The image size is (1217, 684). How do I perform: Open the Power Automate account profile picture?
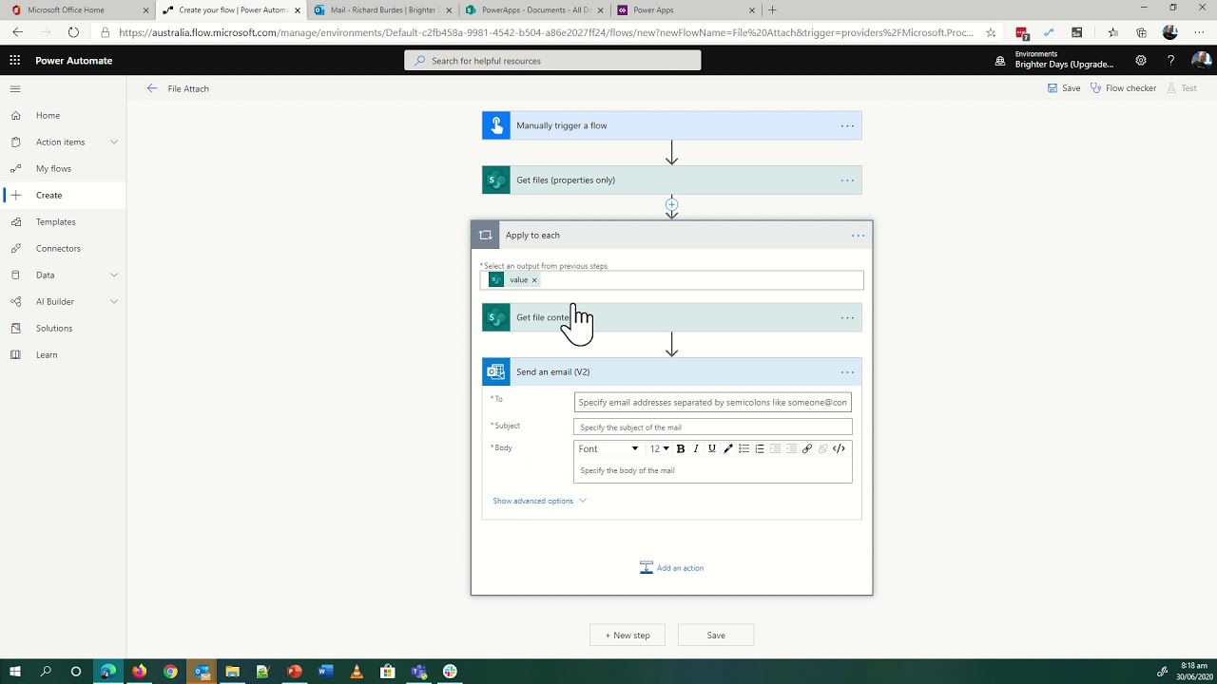tap(1201, 60)
